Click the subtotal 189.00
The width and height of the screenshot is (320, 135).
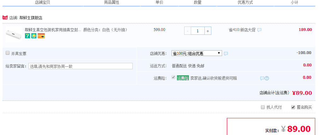click(x=305, y=30)
